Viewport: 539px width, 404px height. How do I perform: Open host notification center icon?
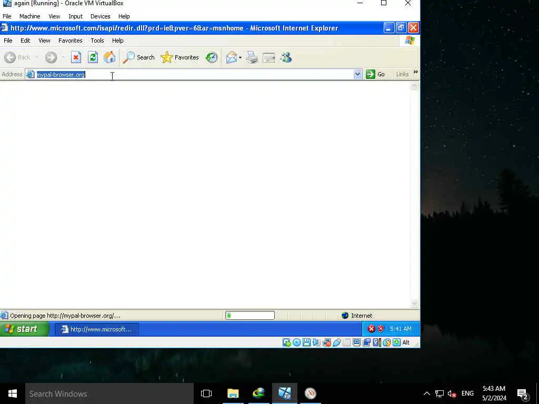[522, 393]
